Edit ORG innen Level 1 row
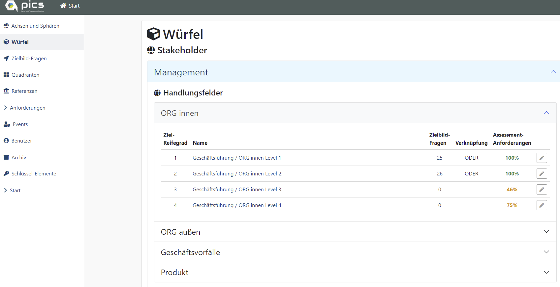 [x=542, y=158]
